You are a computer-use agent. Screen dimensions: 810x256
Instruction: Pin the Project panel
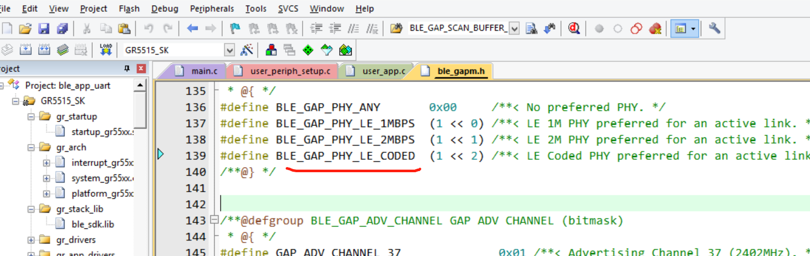127,68
